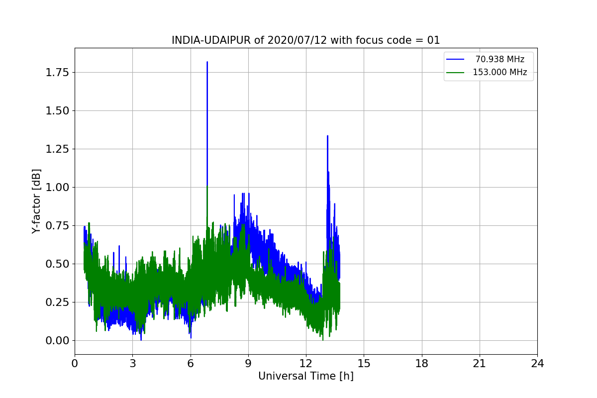The image size is (597, 398).
Task: Click the plot title INDIA-UDAIPUR of 2020/07/12
Action: 305,40
